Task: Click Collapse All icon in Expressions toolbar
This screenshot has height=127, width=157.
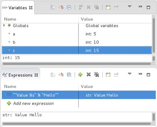Action: (69, 75)
